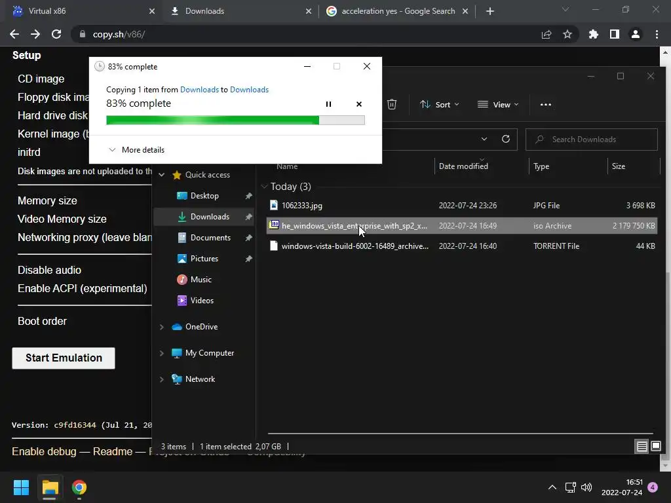This screenshot has width=671, height=503.
Task: Open Documents in the navigation pane
Action: (210, 237)
